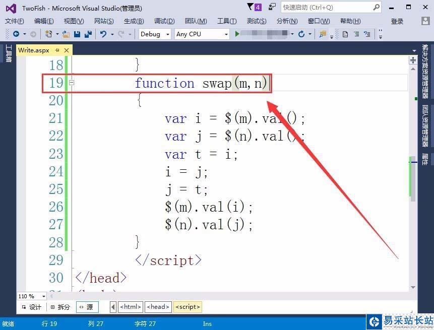Open the 110 % zoom dropdown
The image size is (434, 330).
coord(32,296)
